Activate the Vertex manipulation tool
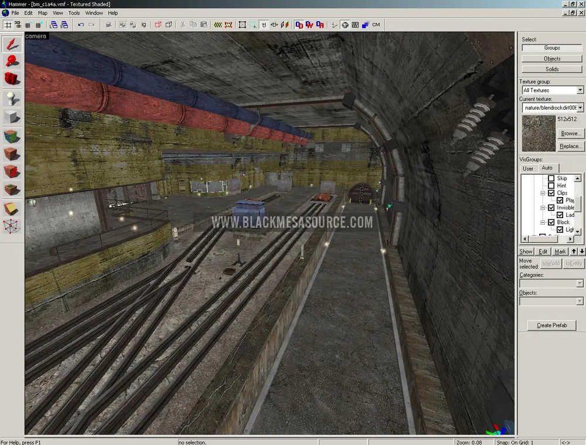586x445 pixels. click(12, 225)
